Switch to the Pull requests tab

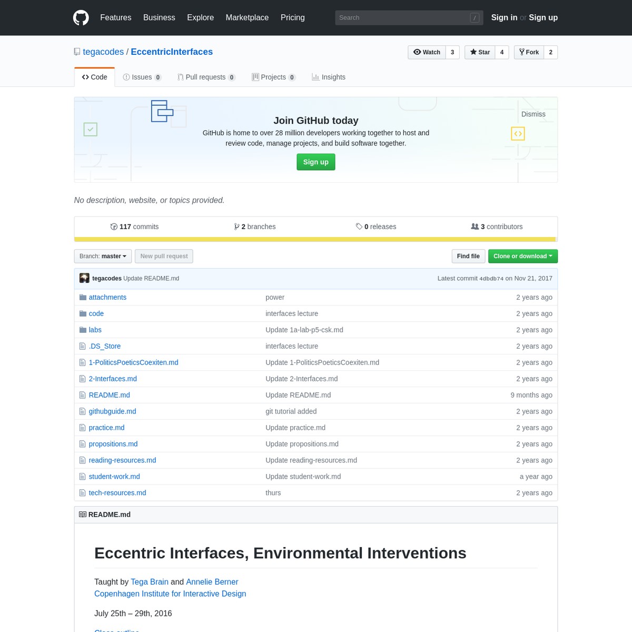206,77
